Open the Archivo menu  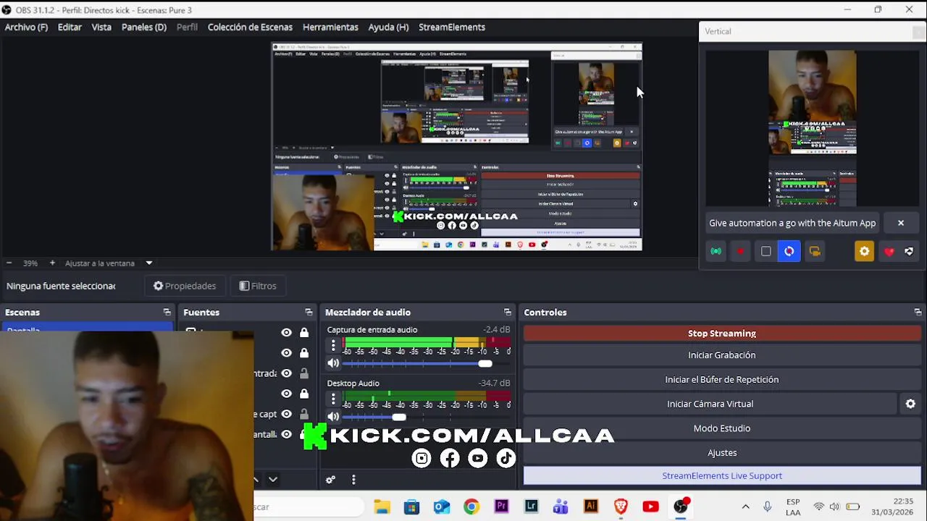26,27
